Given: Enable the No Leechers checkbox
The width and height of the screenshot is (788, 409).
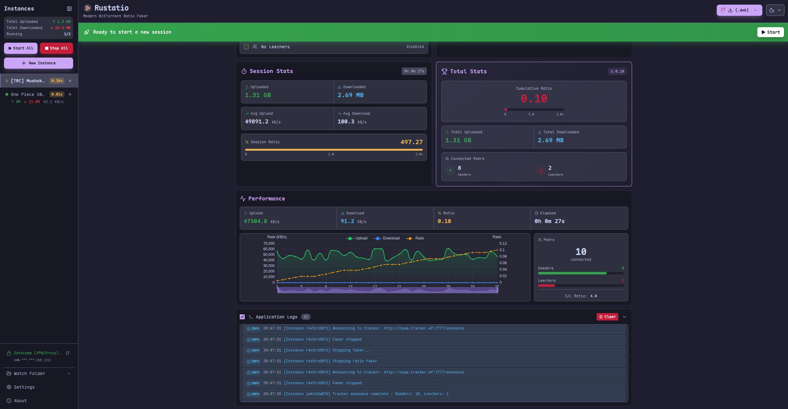Looking at the screenshot, I should [x=246, y=47].
